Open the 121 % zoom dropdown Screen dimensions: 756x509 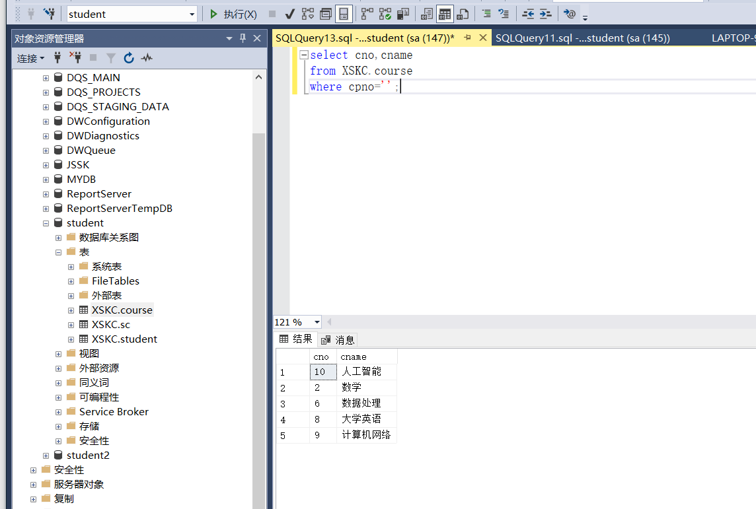(317, 322)
